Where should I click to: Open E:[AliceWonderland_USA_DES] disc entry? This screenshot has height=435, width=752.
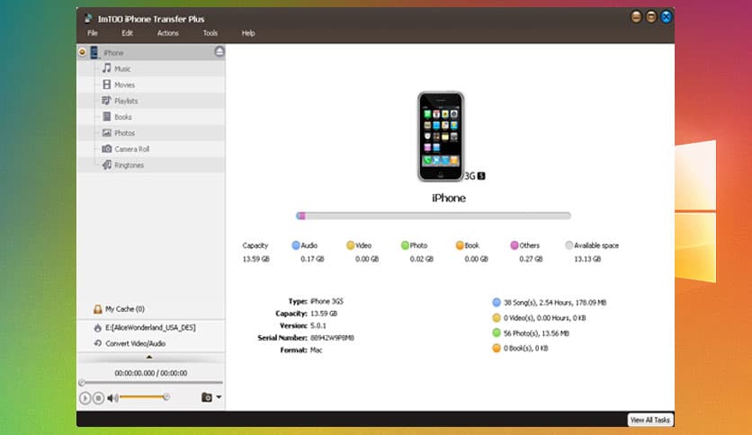click(x=150, y=328)
